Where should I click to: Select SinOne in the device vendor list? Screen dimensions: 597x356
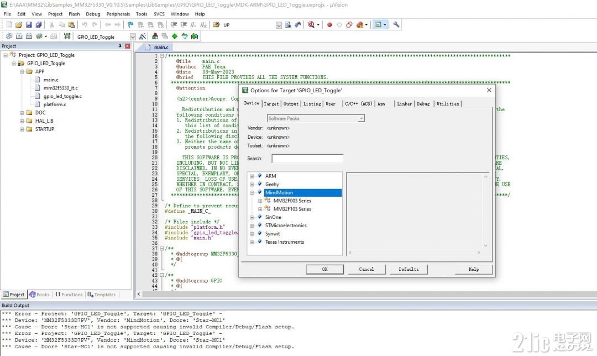(x=273, y=217)
